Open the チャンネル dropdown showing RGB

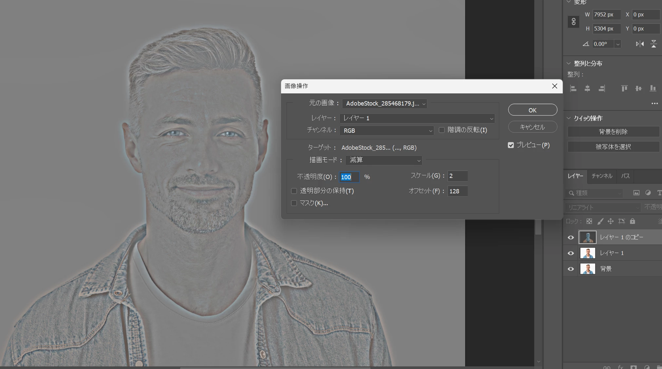pos(387,130)
